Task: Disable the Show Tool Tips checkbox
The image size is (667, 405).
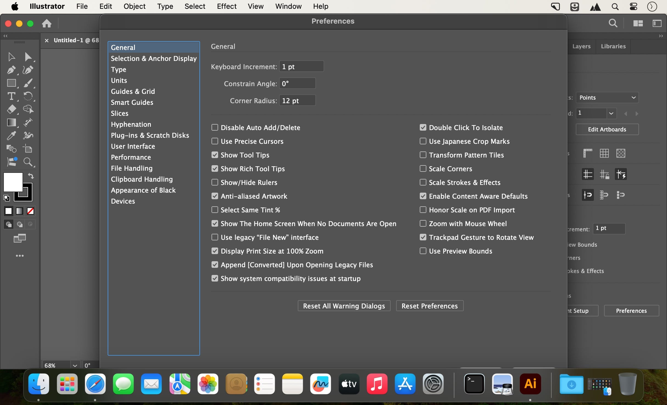Action: click(215, 155)
